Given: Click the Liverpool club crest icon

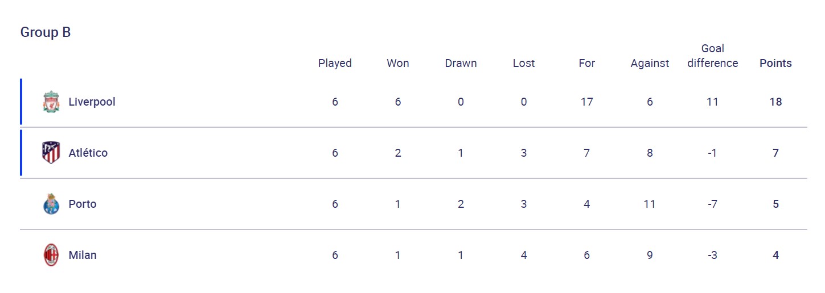Looking at the screenshot, I should click(51, 102).
